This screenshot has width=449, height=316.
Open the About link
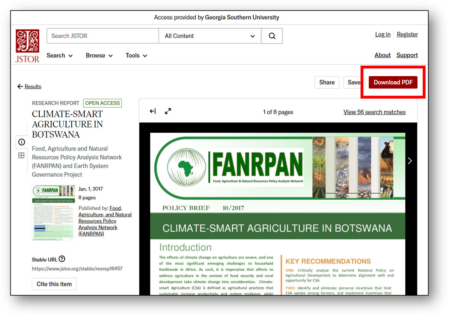coord(382,55)
